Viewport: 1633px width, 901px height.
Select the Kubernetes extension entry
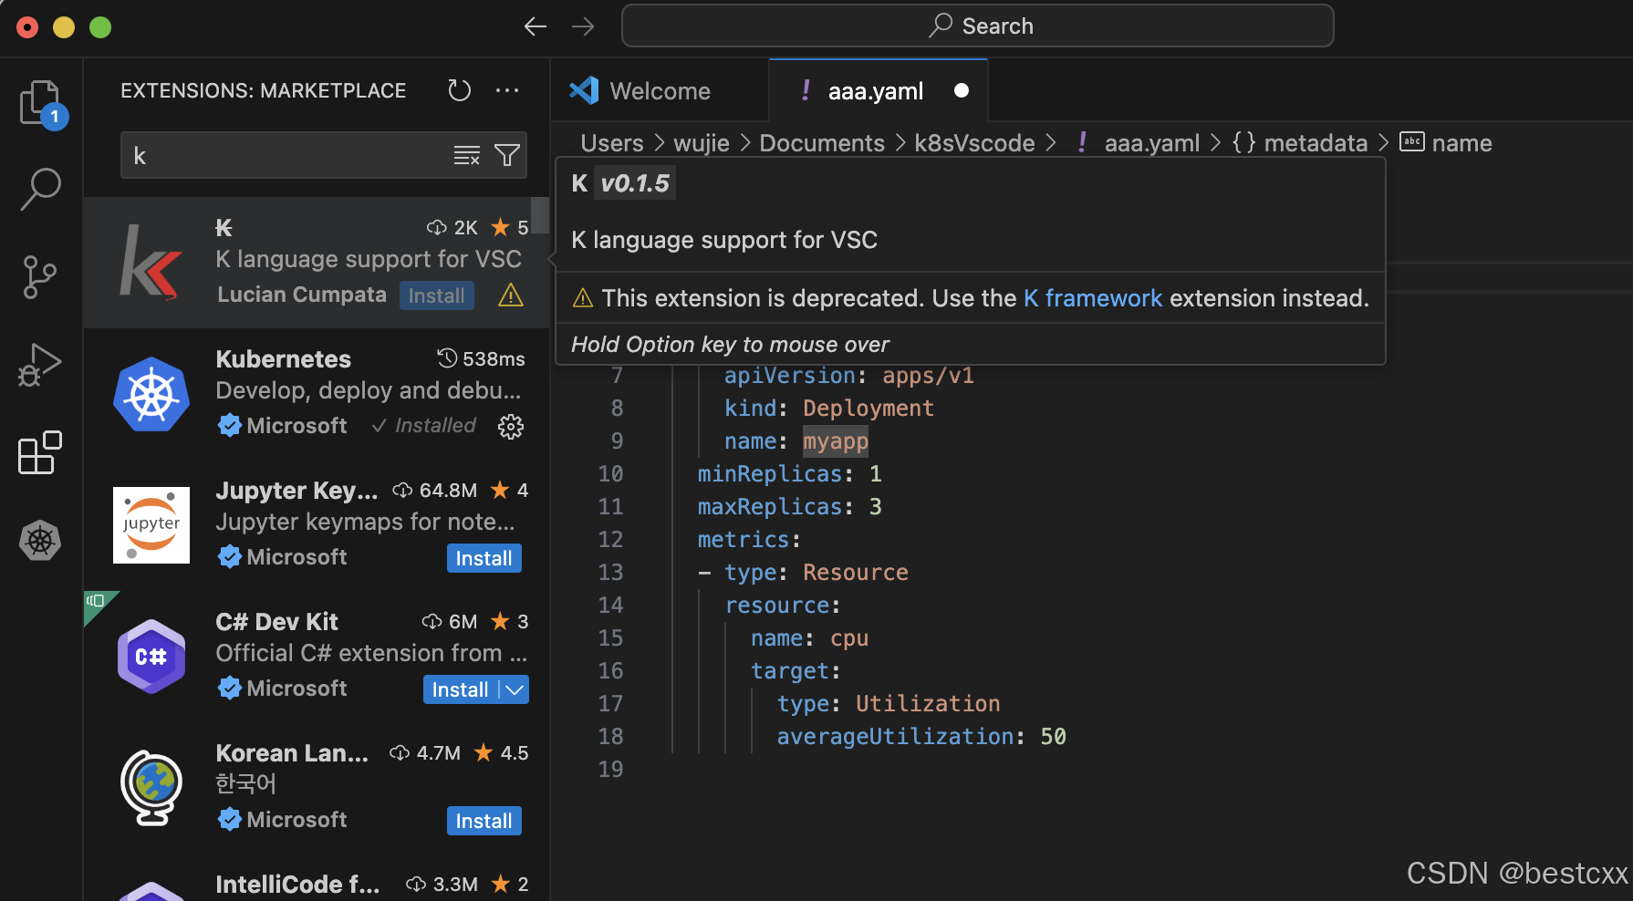click(x=317, y=394)
